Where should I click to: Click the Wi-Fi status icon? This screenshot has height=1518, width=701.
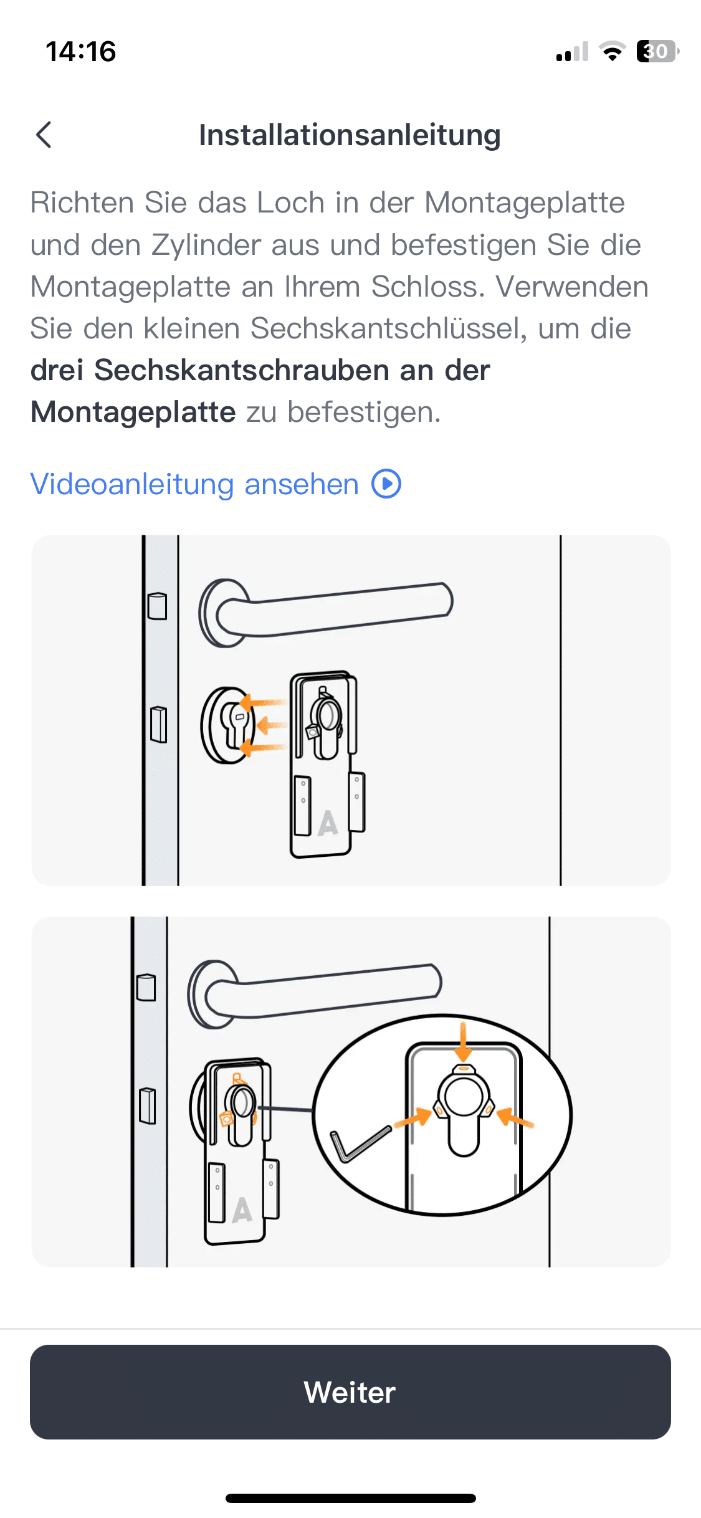click(612, 51)
